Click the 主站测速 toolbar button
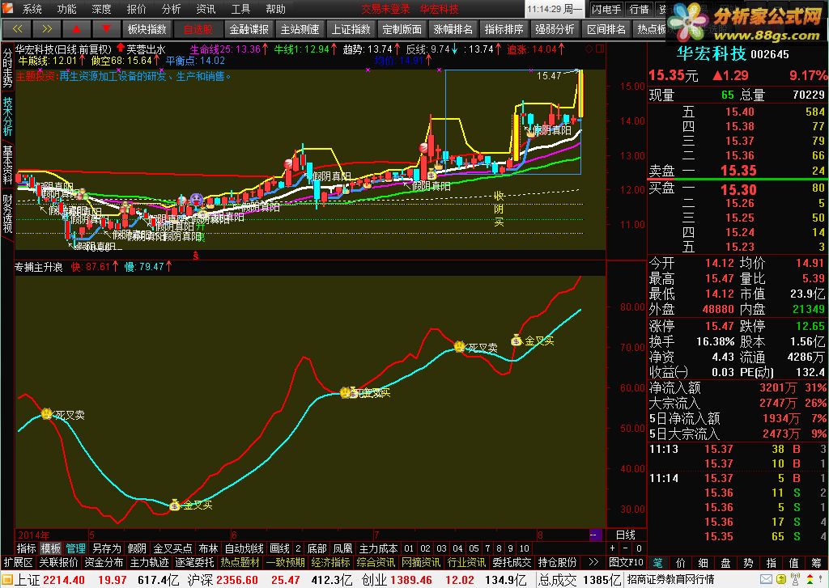 click(300, 30)
